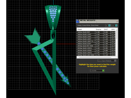The height and width of the screenshot is (98, 131).
Task: Select the arrowhead tip in the viewport
Action: pos(67,81)
